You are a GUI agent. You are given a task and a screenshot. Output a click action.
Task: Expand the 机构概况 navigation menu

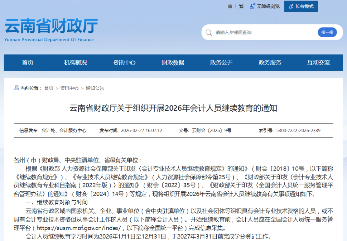click(x=76, y=63)
